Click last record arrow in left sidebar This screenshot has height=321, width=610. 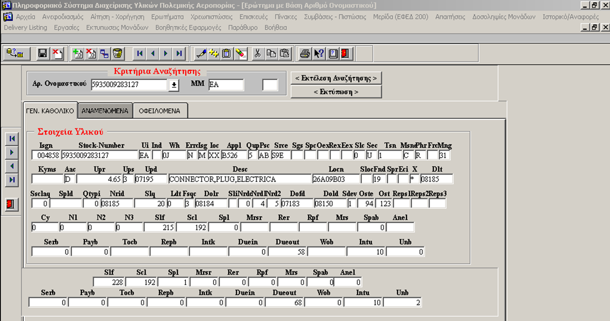[x=12, y=180]
